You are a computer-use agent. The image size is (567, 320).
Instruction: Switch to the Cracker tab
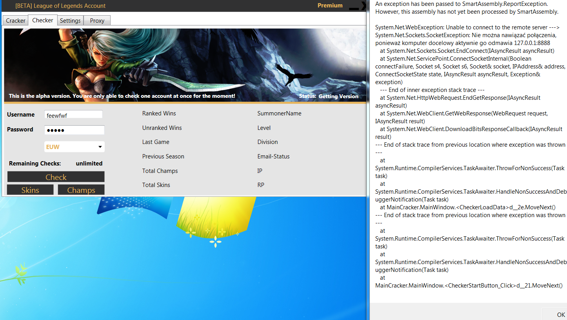16,20
